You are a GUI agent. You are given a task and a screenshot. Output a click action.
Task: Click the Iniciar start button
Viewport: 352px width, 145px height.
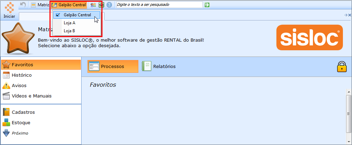click(9, 10)
